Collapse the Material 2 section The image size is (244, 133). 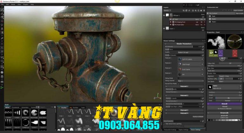point(166,95)
